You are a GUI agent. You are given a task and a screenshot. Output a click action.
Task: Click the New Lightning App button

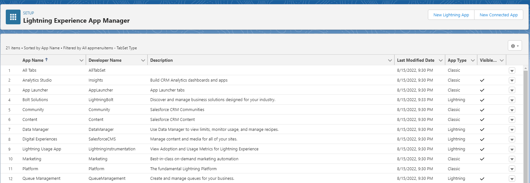tap(451, 15)
